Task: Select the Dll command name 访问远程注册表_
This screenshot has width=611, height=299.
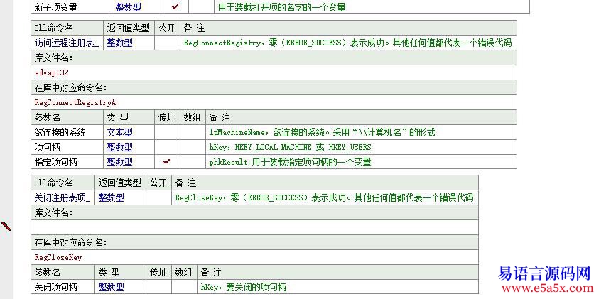Action: (x=67, y=43)
